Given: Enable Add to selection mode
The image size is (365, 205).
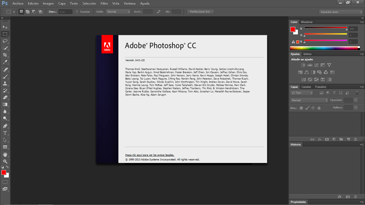Looking at the screenshot, I should tap(28, 11).
